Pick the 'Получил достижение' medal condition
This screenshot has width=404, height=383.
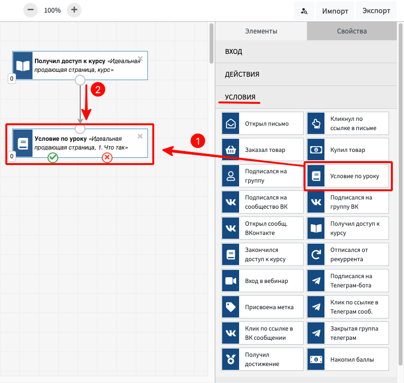tap(262, 360)
